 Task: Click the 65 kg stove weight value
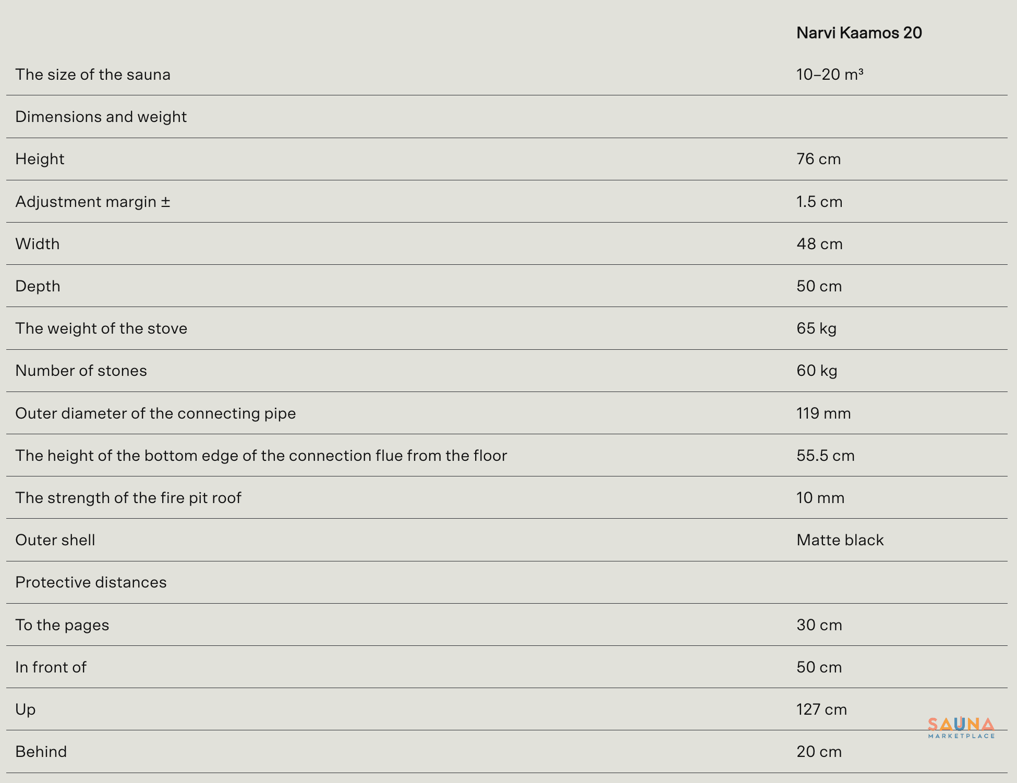tap(816, 328)
